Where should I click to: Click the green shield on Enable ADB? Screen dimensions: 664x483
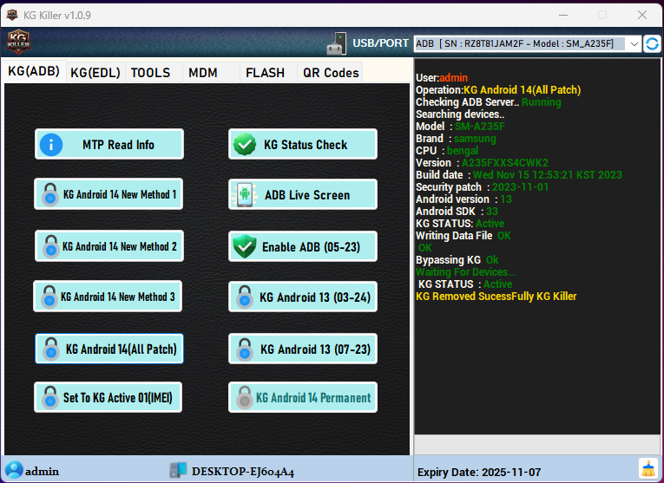(244, 246)
